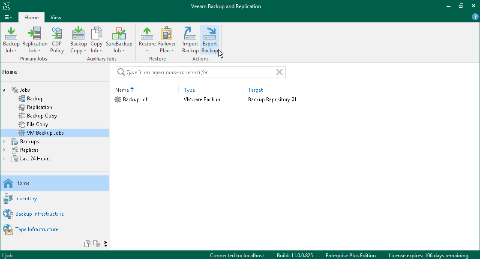Open the CDP Policy ribbon button
Screen dimensions: 480x259
[x=57, y=40]
